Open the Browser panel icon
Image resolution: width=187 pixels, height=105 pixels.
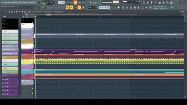(131, 8)
